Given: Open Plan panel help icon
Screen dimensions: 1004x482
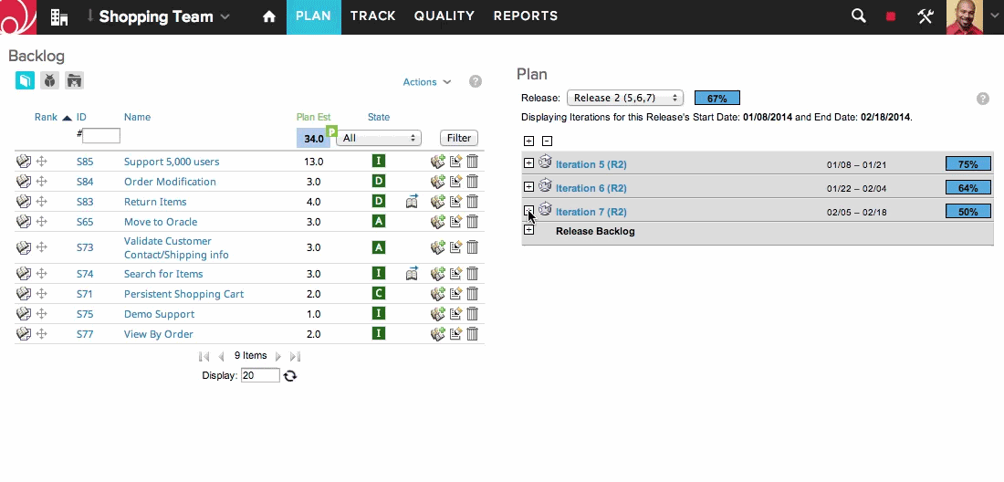Looking at the screenshot, I should coord(983,99).
